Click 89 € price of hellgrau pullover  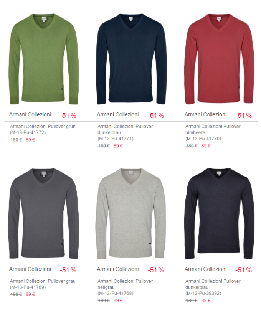118,300
